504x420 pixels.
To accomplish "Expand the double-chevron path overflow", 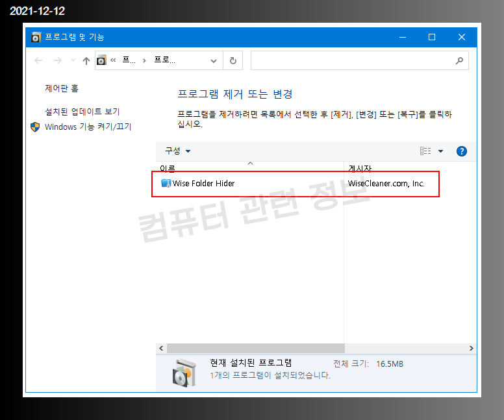I will point(113,60).
